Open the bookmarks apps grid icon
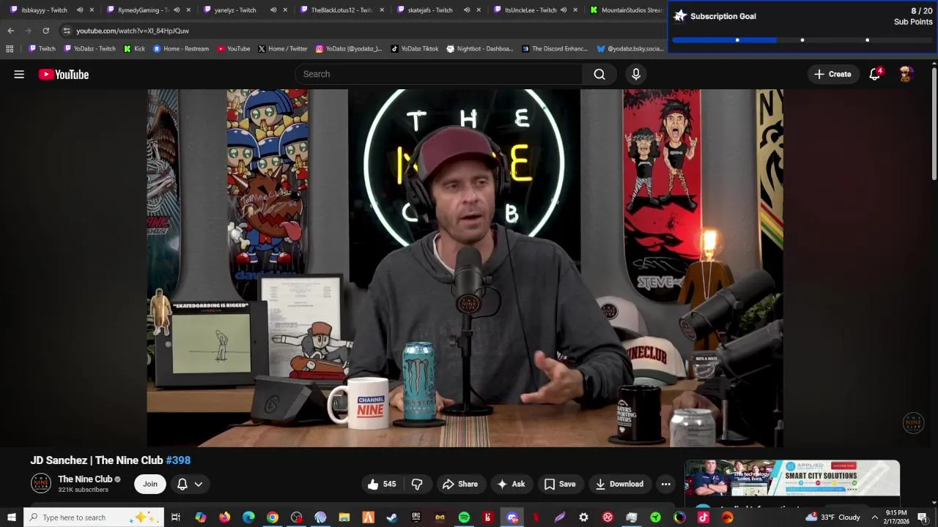The image size is (938, 527). click(10, 49)
